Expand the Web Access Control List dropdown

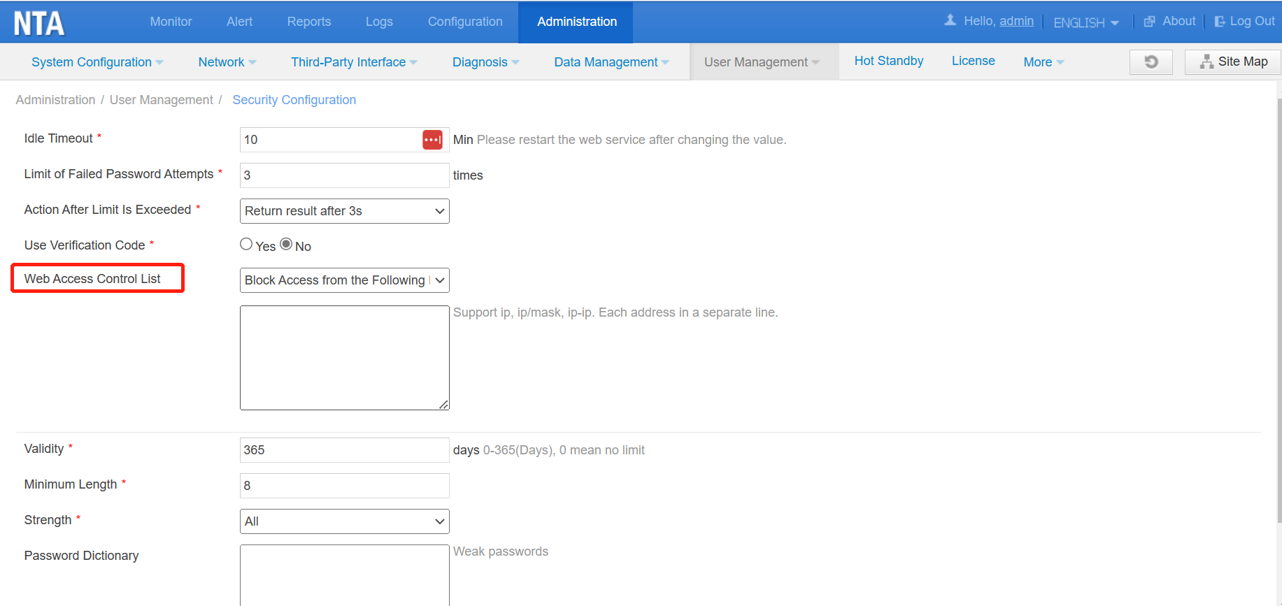pos(344,280)
